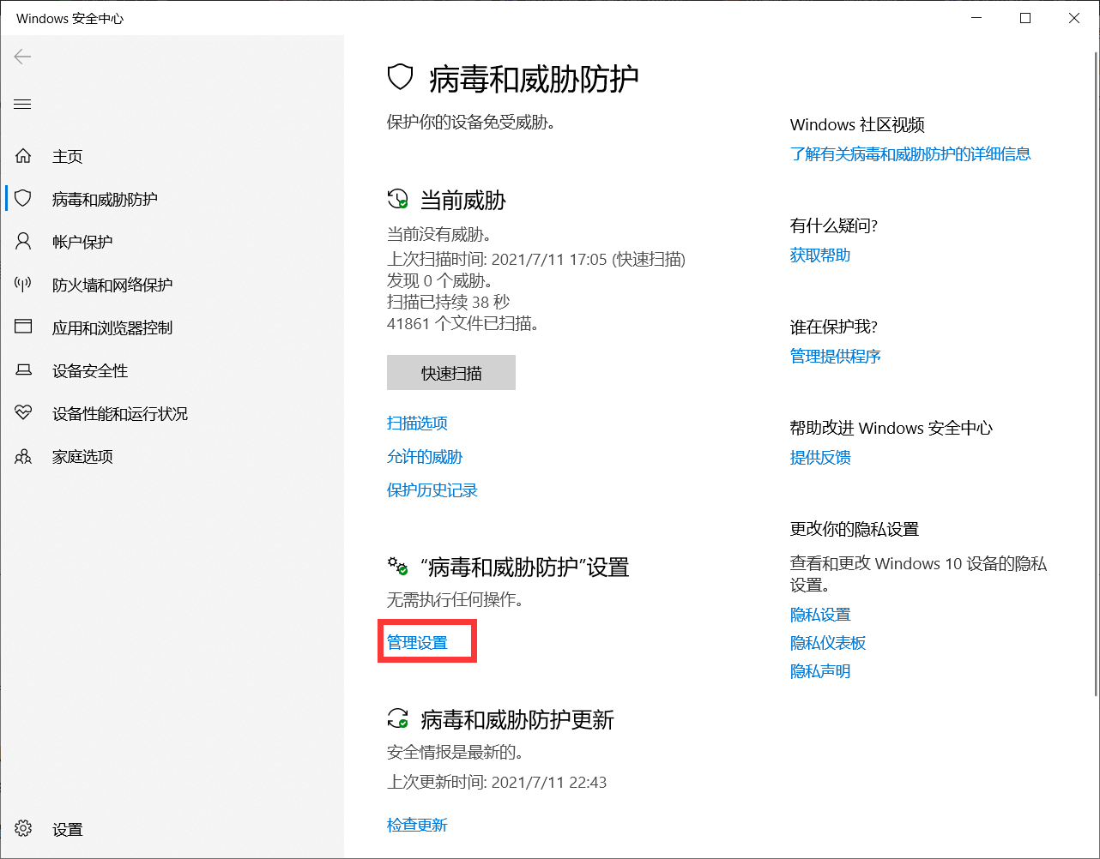The image size is (1100, 859).
Task: Click the person icon for 帐户保护
Action: click(x=23, y=242)
